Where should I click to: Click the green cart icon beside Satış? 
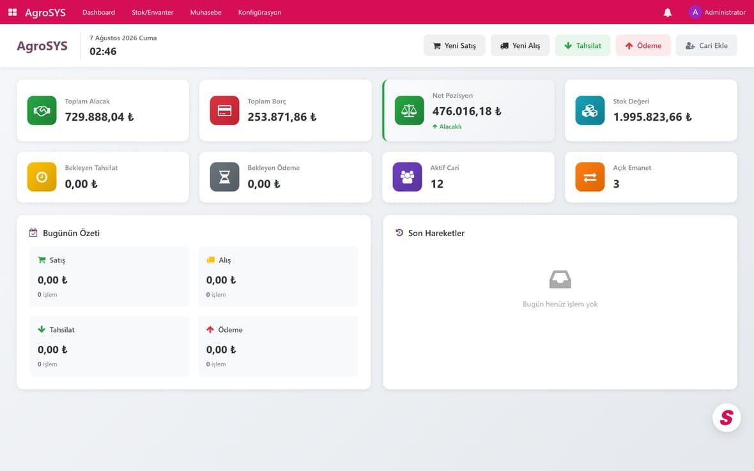click(42, 260)
